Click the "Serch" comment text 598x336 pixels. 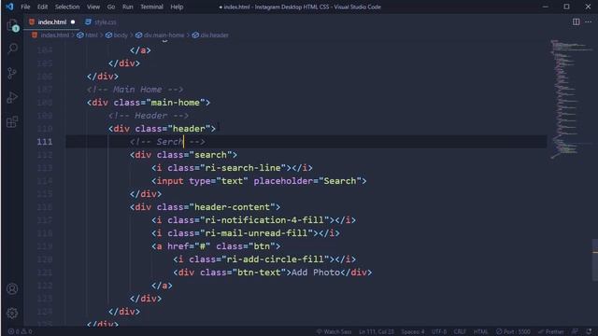click(x=170, y=142)
